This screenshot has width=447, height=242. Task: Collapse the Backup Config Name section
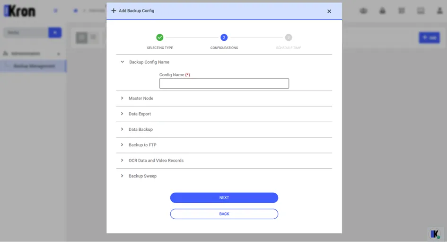[x=123, y=62]
